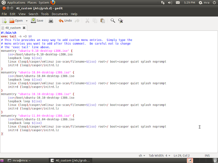Open the Search menu
This screenshot has width=218, height=163.
click(x=33, y=14)
